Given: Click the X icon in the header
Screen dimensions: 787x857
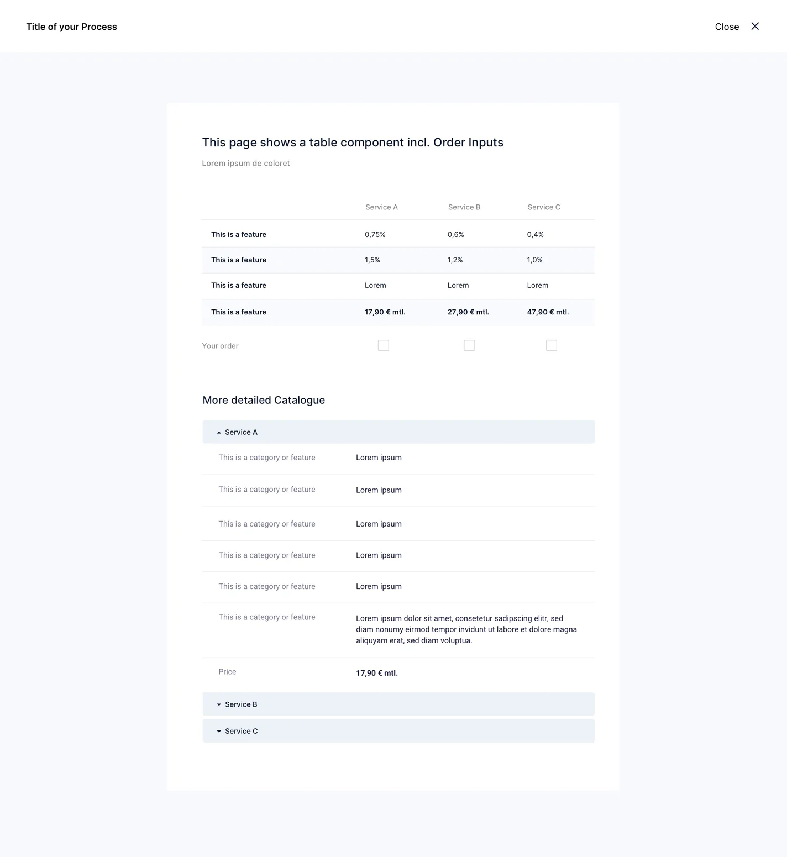Looking at the screenshot, I should coord(755,26).
